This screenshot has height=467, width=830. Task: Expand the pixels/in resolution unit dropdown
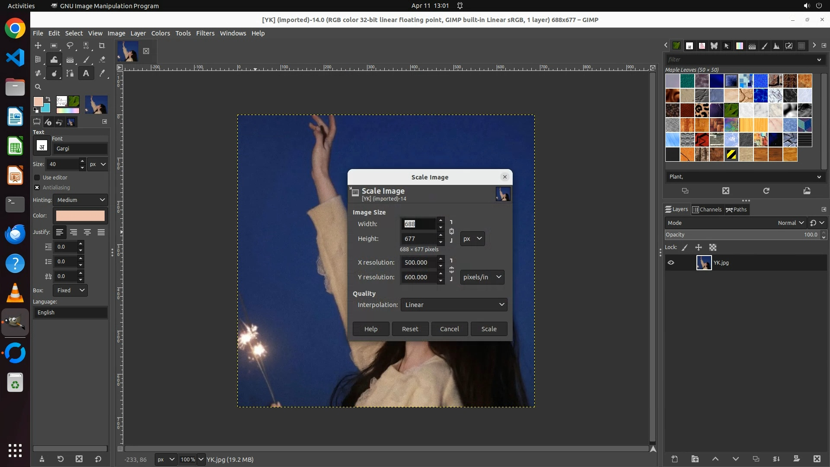tap(482, 277)
